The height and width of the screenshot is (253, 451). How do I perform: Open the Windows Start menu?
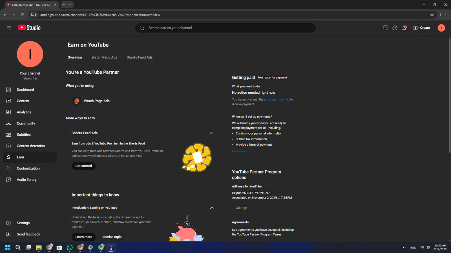(x=8, y=247)
